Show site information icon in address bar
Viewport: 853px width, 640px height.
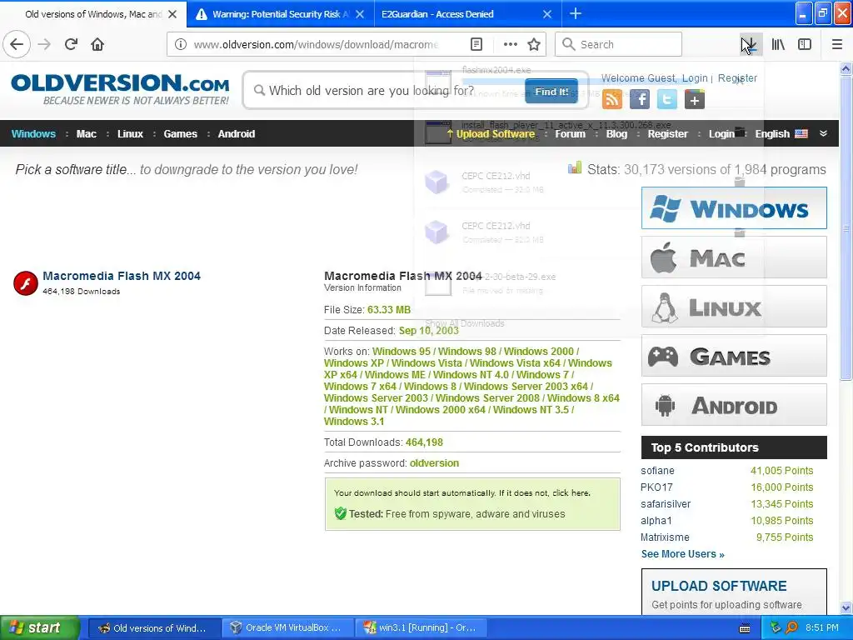click(180, 44)
